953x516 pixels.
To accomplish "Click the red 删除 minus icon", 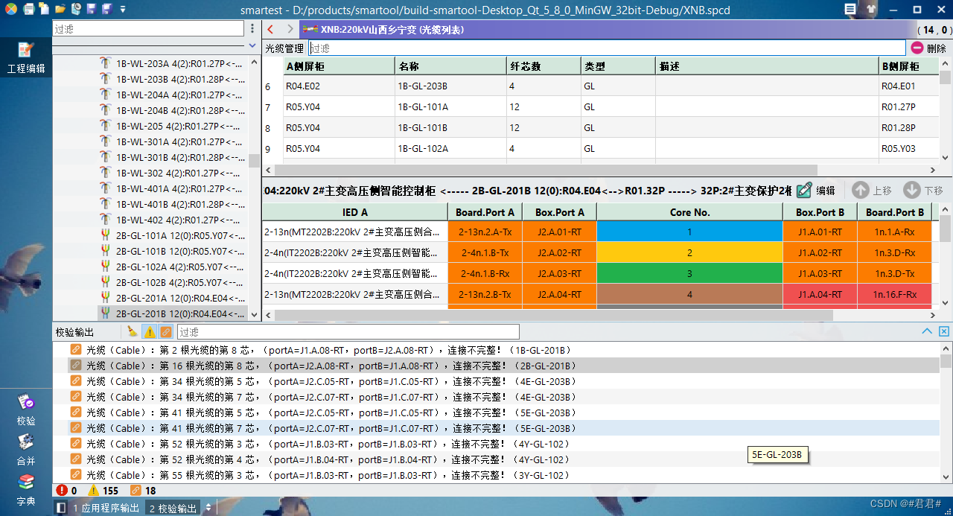I will tap(917, 47).
